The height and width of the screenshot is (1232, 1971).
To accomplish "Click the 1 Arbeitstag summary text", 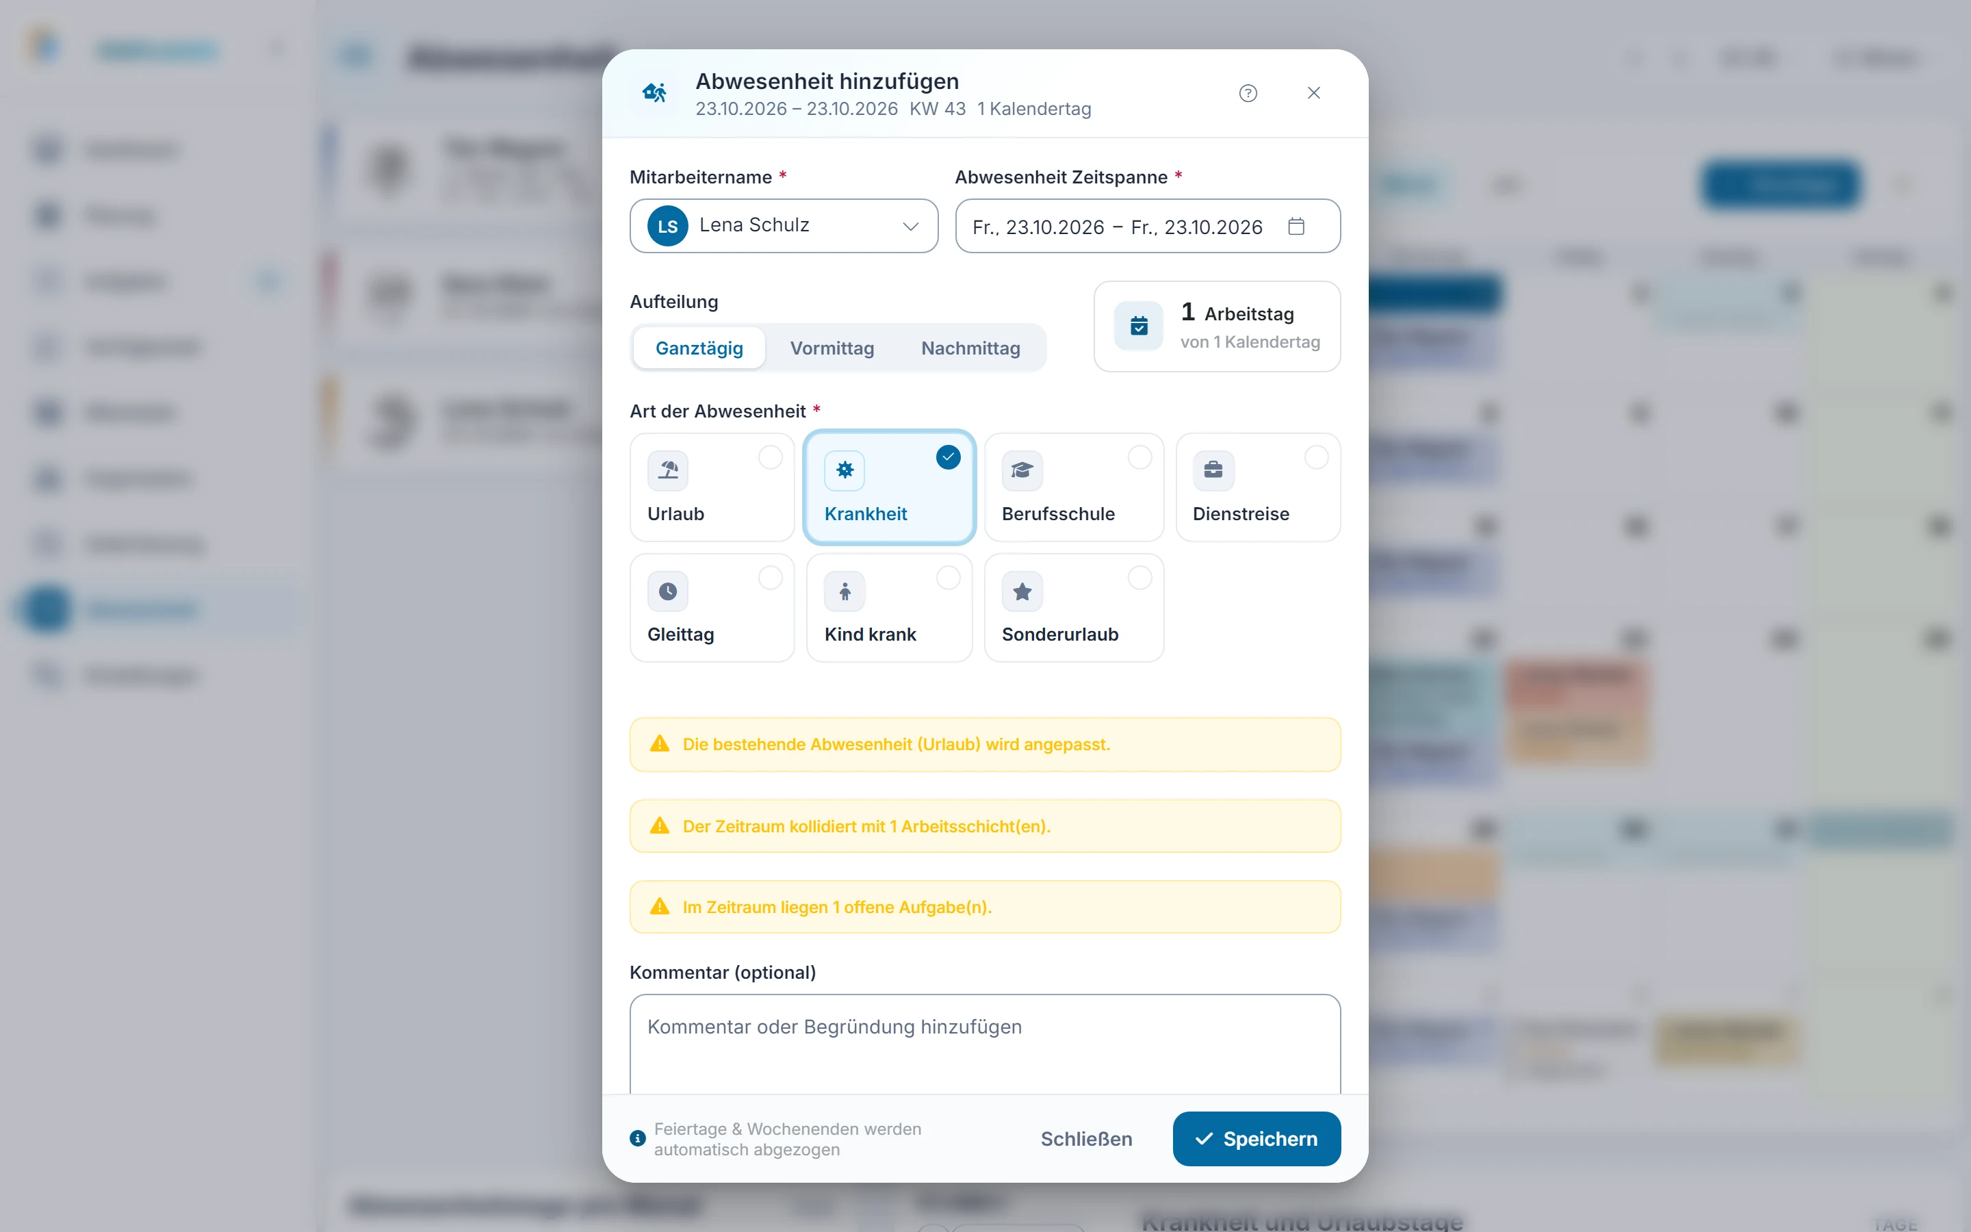I will (x=1237, y=313).
